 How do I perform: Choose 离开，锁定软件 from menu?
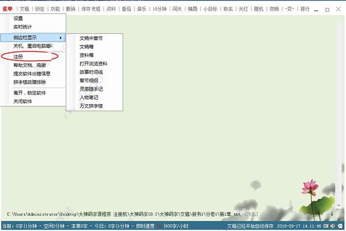pos(29,93)
